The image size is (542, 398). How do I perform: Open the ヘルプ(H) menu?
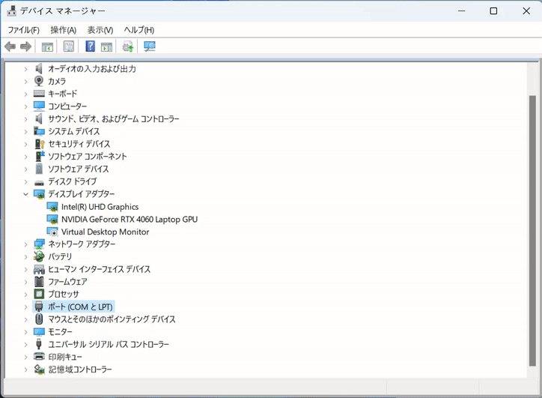point(139,30)
